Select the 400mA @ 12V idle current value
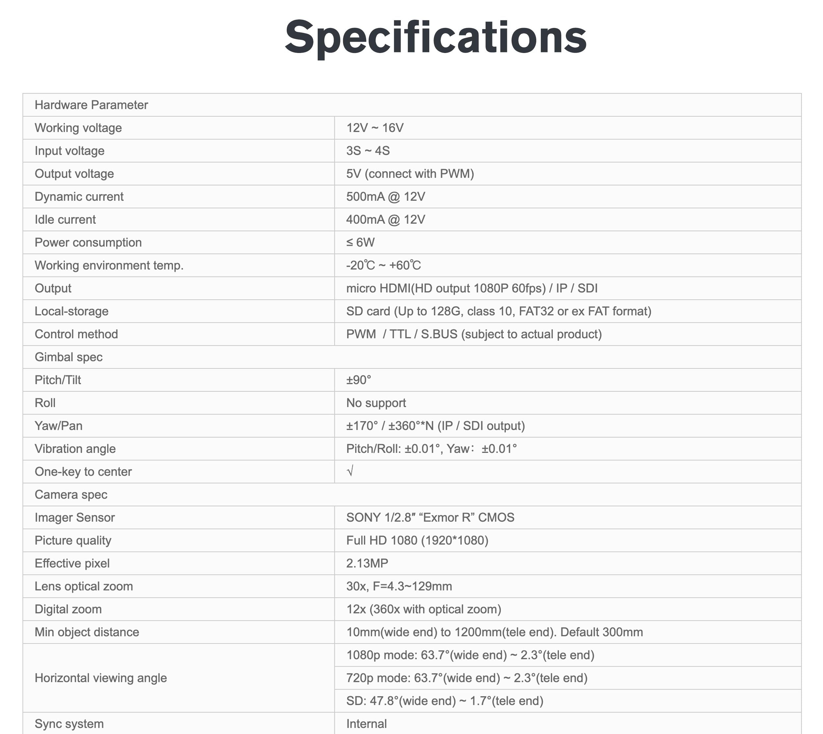This screenshot has width=823, height=734. 386,220
